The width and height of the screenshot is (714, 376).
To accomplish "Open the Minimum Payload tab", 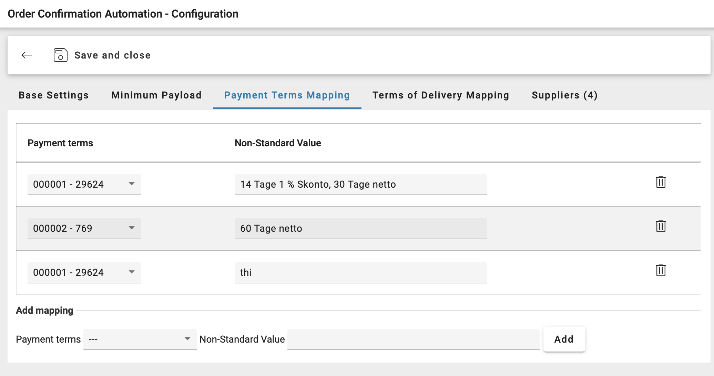I will pos(156,95).
